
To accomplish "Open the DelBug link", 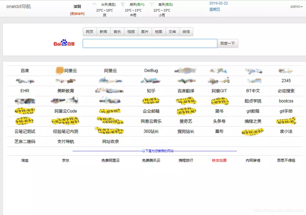I will [151, 71].
